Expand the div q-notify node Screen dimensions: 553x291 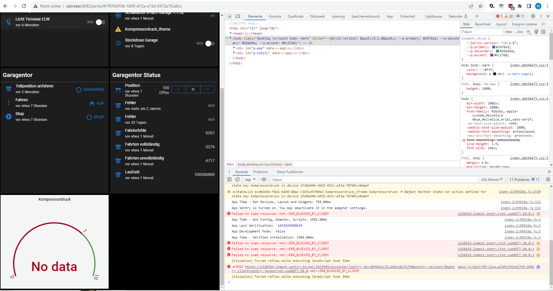[234, 53]
